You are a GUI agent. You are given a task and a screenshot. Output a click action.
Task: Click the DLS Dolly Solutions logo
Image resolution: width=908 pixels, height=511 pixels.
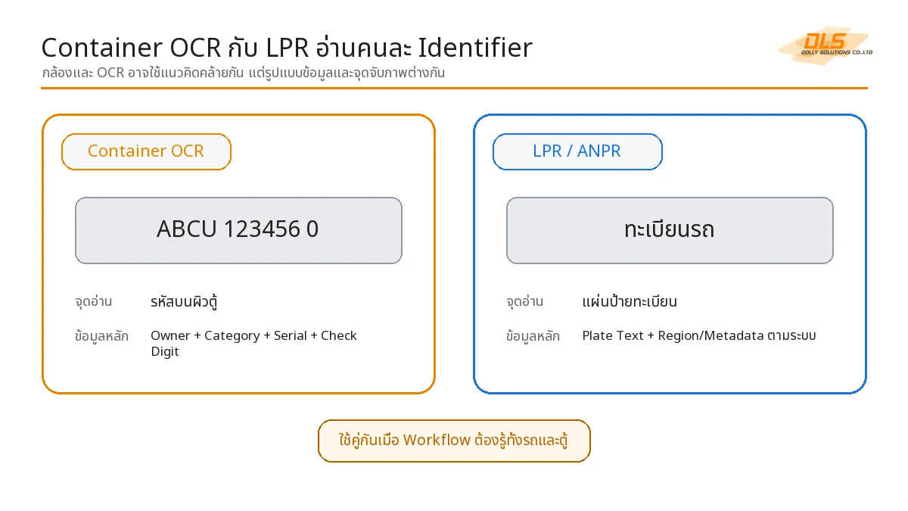coord(826,45)
